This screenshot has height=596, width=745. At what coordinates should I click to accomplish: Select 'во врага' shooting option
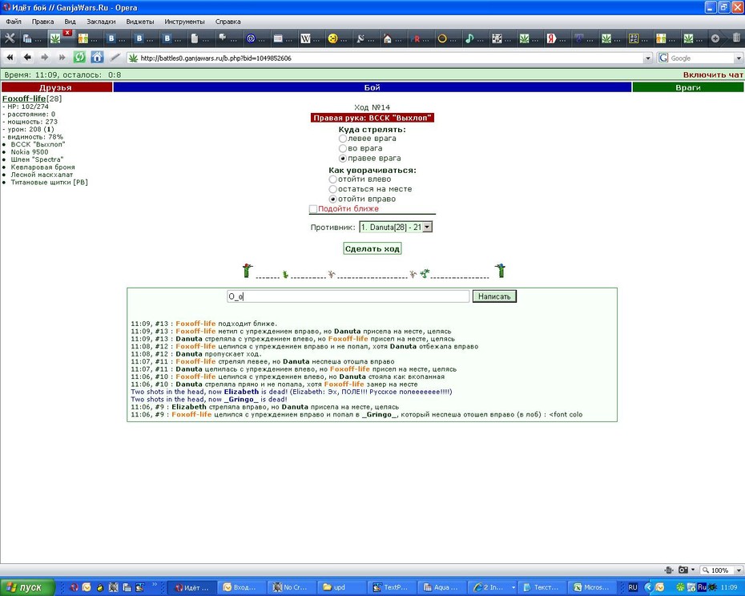[343, 148]
